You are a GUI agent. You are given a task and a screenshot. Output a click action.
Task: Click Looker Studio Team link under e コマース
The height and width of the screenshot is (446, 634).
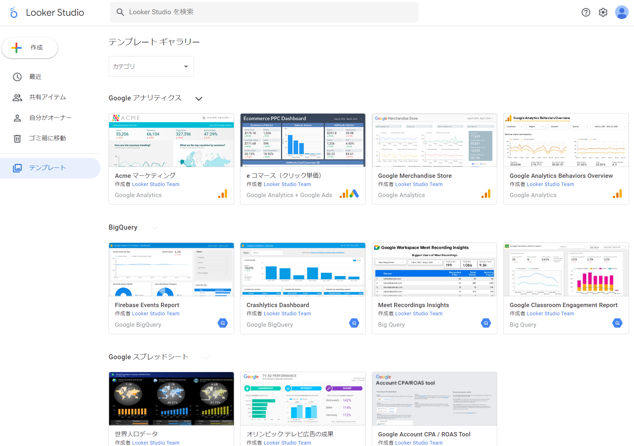coord(287,184)
